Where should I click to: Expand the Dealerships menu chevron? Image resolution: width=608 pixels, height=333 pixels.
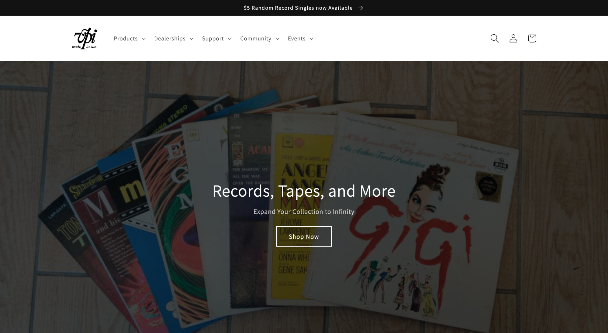(x=192, y=39)
